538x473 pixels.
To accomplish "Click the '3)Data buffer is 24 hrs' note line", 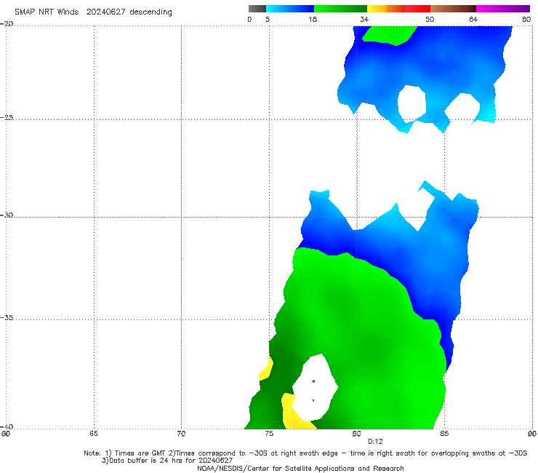I will pos(167,461).
